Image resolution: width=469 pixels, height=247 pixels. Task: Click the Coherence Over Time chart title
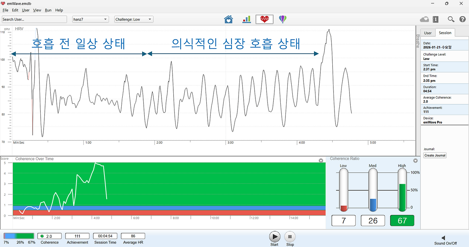[x=34, y=159]
